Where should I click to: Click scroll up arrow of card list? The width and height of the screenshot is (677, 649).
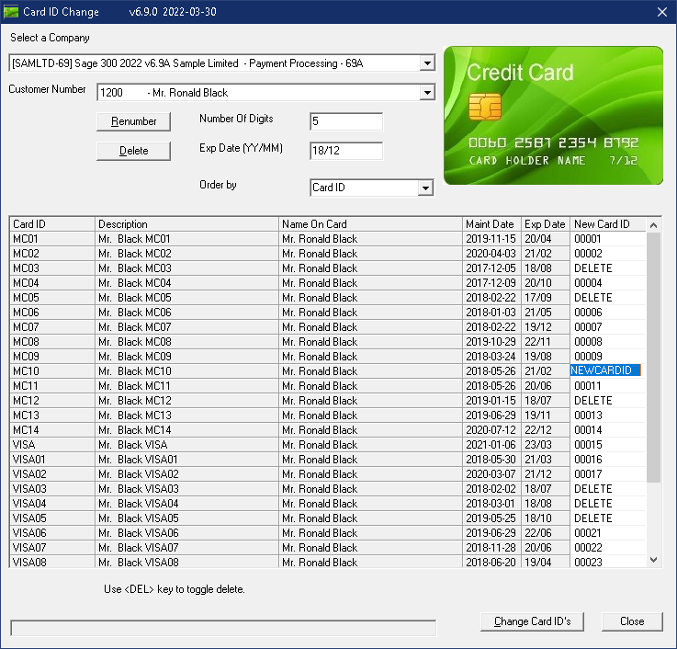654,225
